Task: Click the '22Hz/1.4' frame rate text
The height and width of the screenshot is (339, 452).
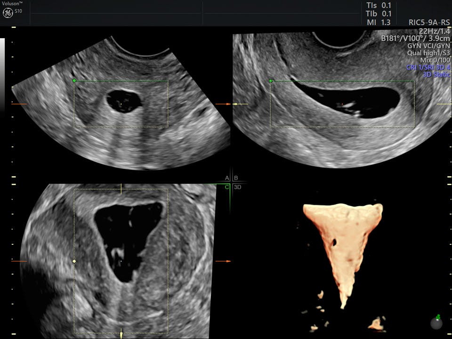Action: pyautogui.click(x=434, y=31)
